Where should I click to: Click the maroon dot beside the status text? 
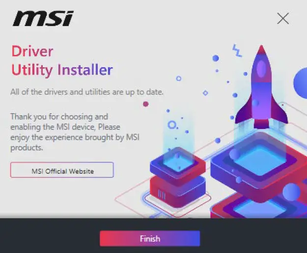(146, 104)
